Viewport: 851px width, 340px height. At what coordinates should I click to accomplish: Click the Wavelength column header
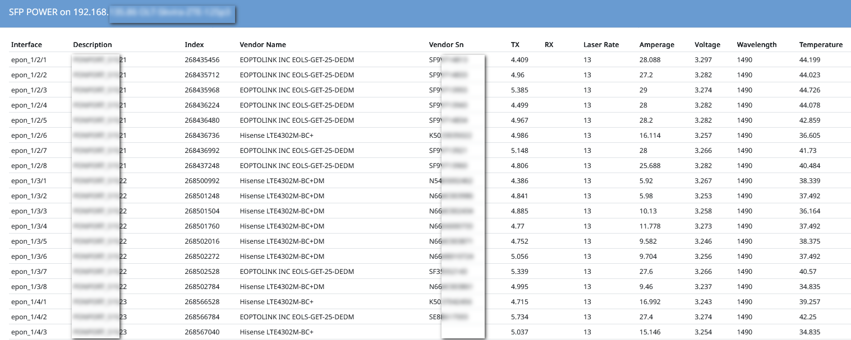coord(757,45)
